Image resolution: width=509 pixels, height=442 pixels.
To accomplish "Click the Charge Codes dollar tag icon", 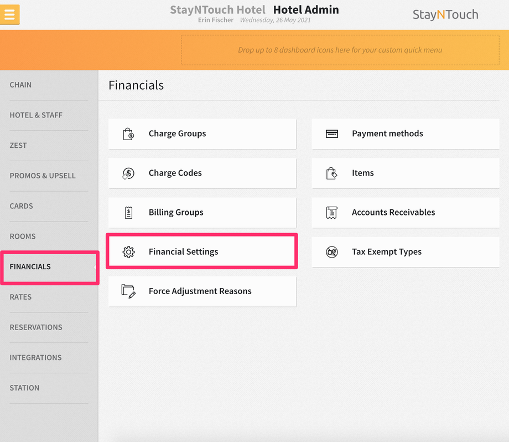I will (x=128, y=173).
